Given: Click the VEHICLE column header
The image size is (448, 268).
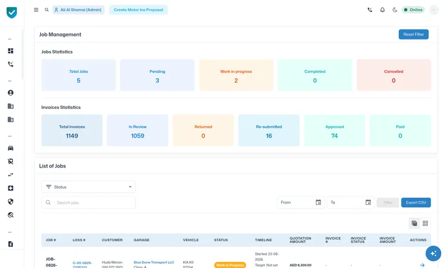Looking at the screenshot, I should click(191, 240).
